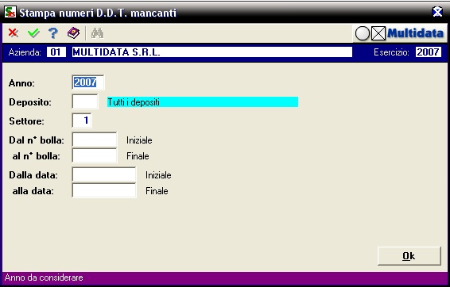The height and width of the screenshot is (287, 450).
Task: Click the MULTIDATA S.R.L. company name field
Action: tap(212, 52)
